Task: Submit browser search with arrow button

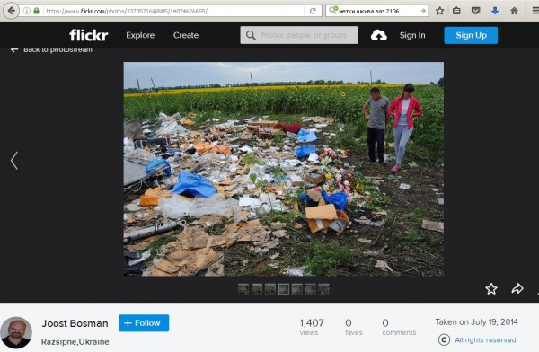Action: (x=423, y=11)
